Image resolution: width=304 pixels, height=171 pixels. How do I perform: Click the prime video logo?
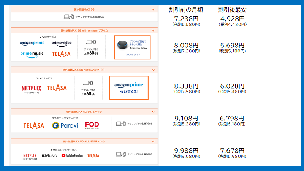click(x=62, y=44)
